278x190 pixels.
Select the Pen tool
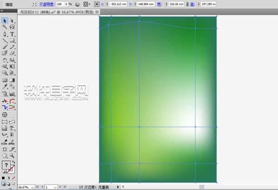pos(5,34)
